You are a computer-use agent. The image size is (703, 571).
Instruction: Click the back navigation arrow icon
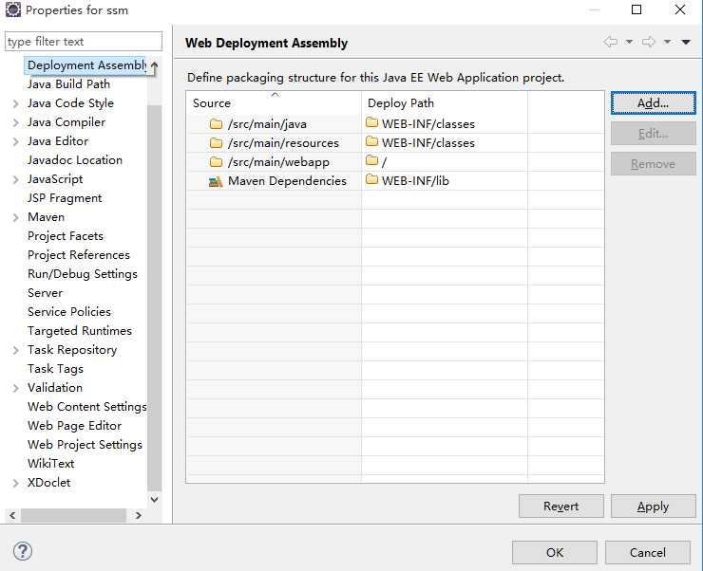pos(610,42)
